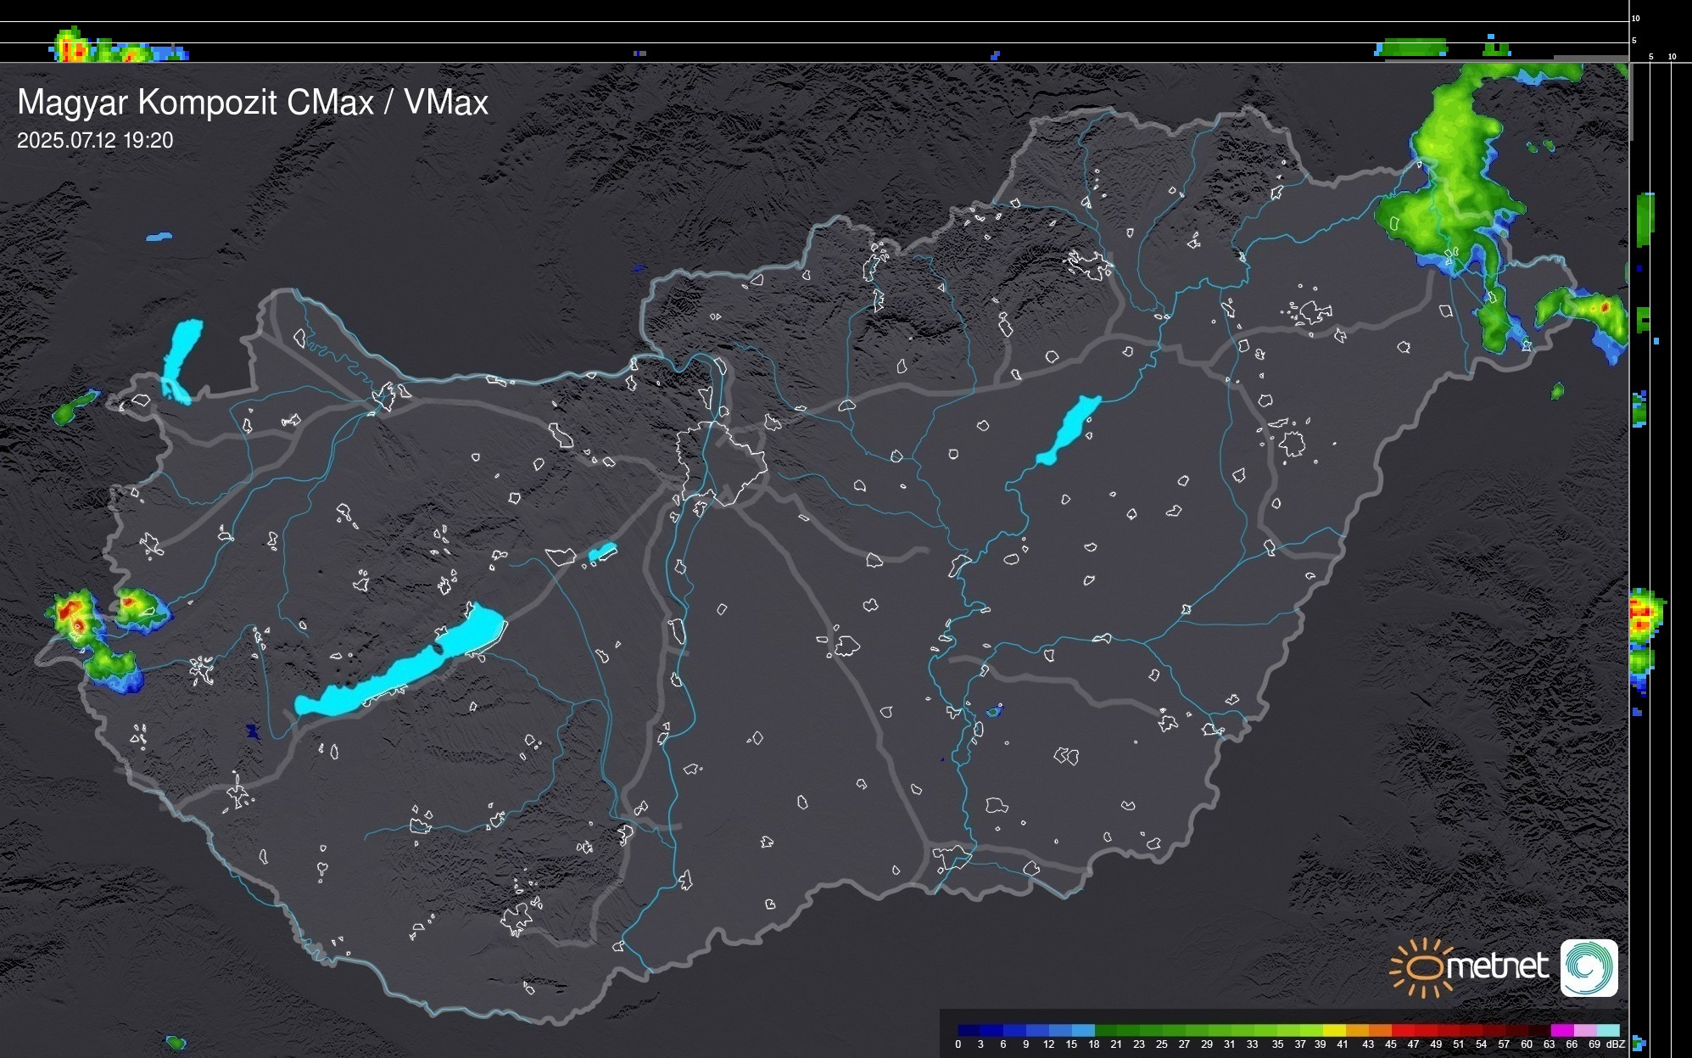The width and height of the screenshot is (1692, 1058).
Task: Click the teal swirl logo icon
Action: tap(1589, 967)
